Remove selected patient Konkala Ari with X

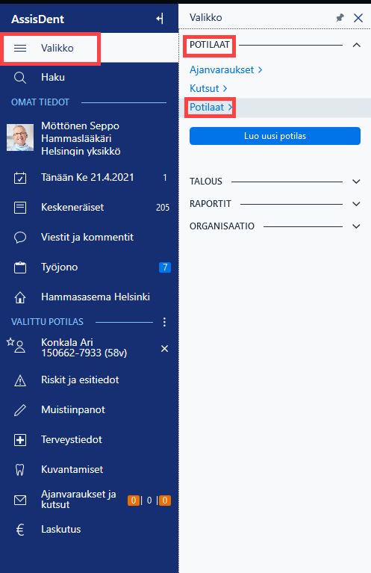[165, 349]
